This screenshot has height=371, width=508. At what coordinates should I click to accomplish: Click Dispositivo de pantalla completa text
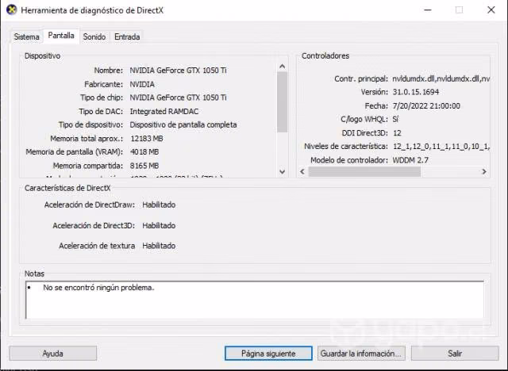[183, 124]
